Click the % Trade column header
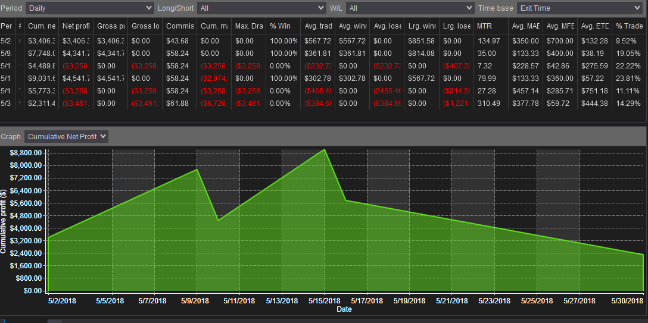This screenshot has width=648, height=323. coord(630,26)
